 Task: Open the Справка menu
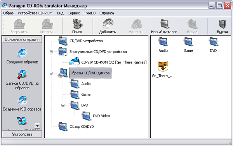(x=107, y=13)
